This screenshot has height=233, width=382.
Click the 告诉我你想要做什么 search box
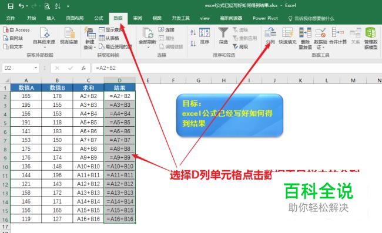tap(311, 18)
